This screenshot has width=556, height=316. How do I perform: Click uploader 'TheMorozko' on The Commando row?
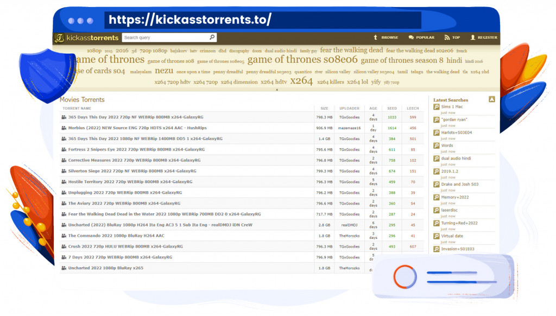point(349,236)
